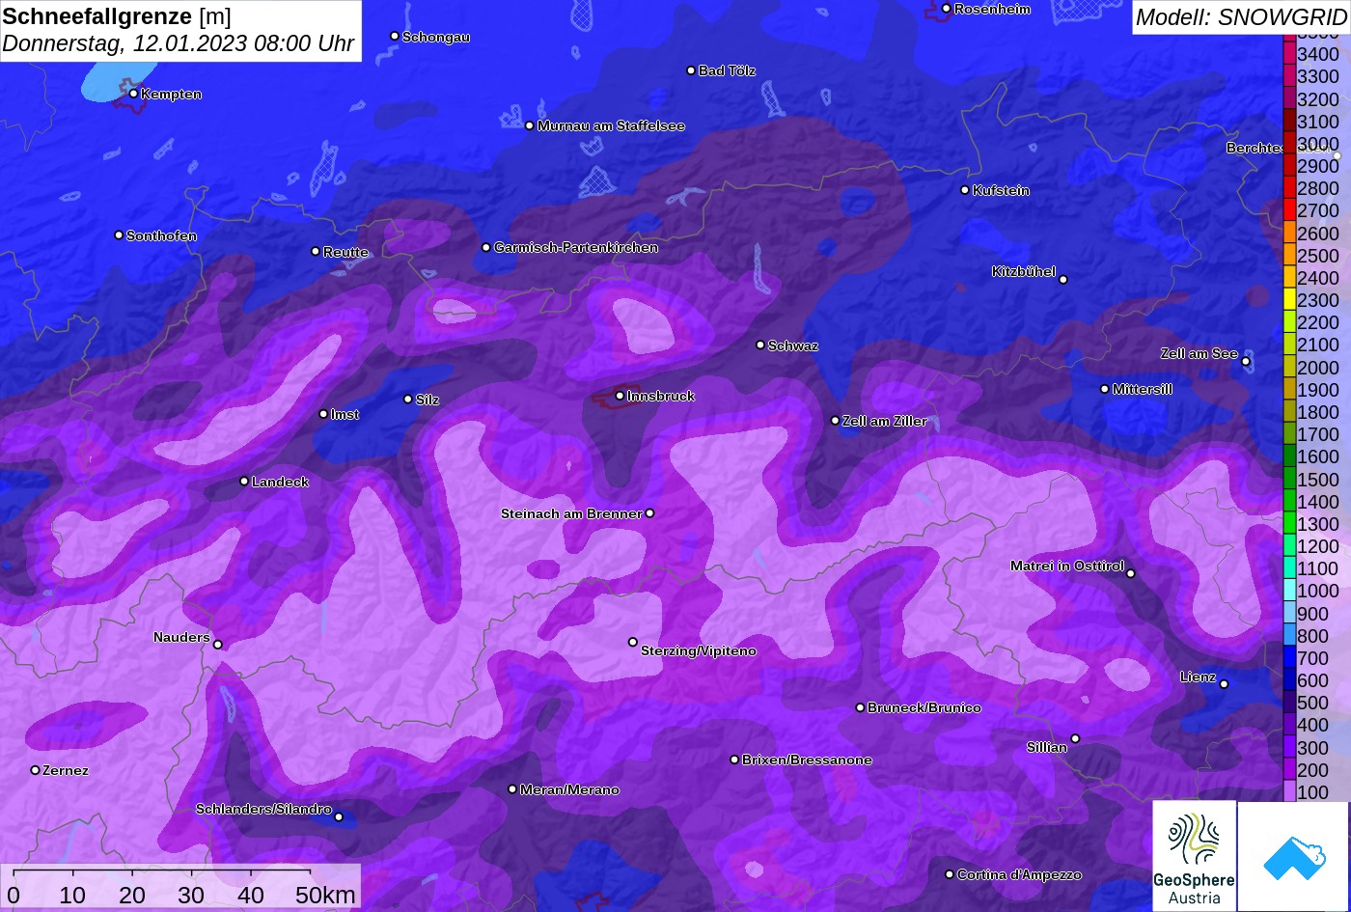The width and height of the screenshot is (1351, 912).
Task: Click the Kufstein marker dot
Action: [965, 190]
